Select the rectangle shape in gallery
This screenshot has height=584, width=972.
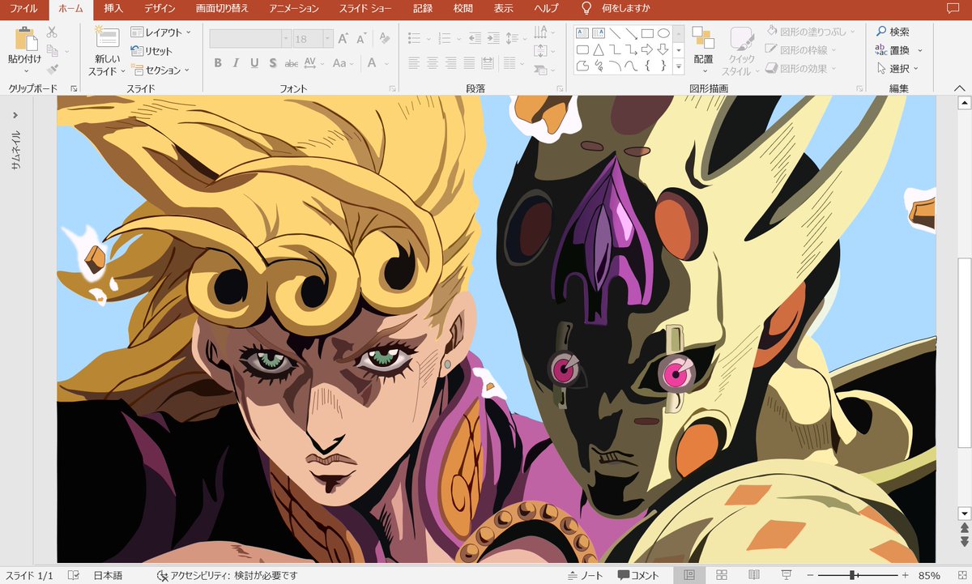(647, 33)
